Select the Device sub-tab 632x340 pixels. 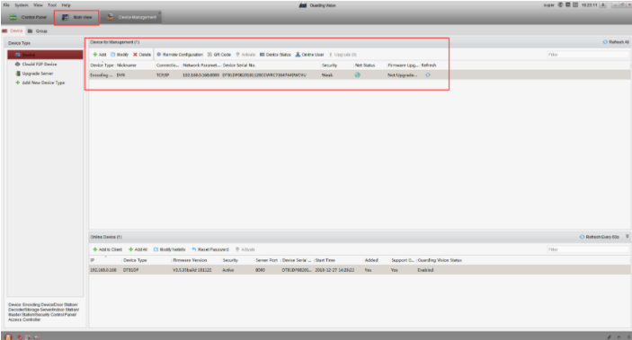click(13, 31)
